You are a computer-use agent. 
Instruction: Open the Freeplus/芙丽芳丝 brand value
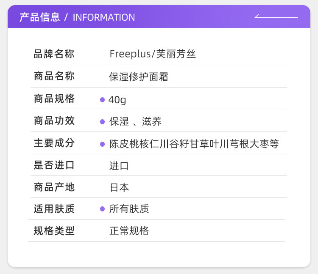point(153,54)
